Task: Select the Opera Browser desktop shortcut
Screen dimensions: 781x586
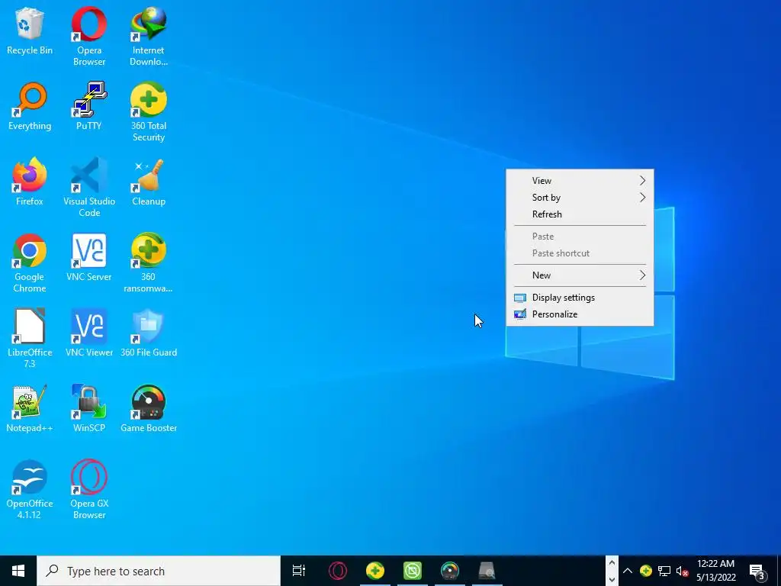Action: (x=88, y=37)
